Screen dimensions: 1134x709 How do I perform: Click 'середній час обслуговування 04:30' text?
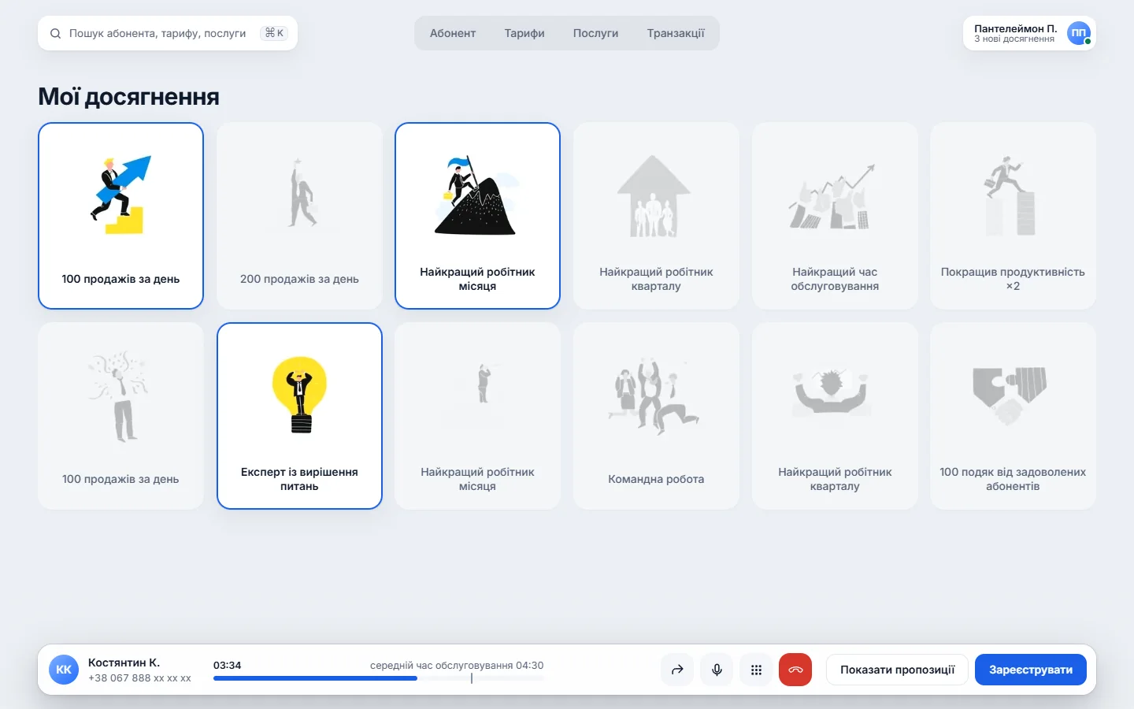[x=457, y=665]
